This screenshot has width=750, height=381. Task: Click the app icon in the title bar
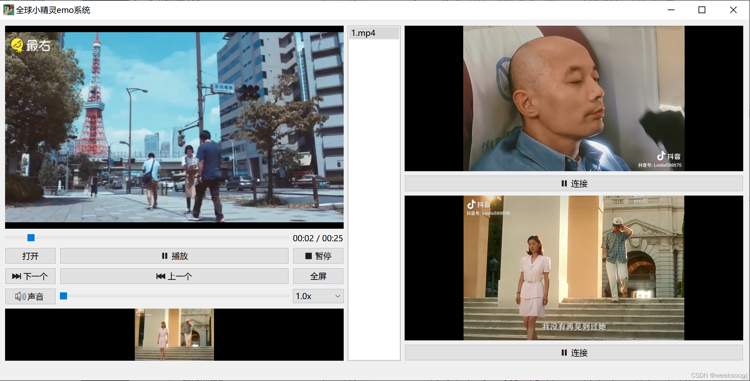coord(8,10)
